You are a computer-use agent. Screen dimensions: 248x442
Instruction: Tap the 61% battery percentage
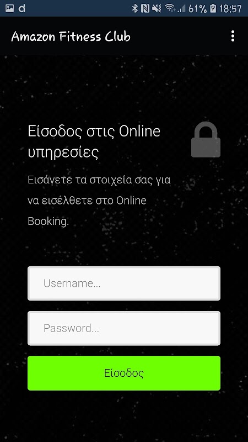click(198, 9)
